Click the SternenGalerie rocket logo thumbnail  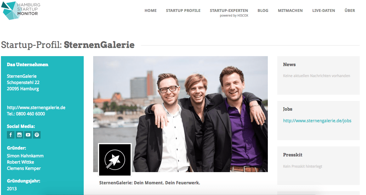coord(115,160)
